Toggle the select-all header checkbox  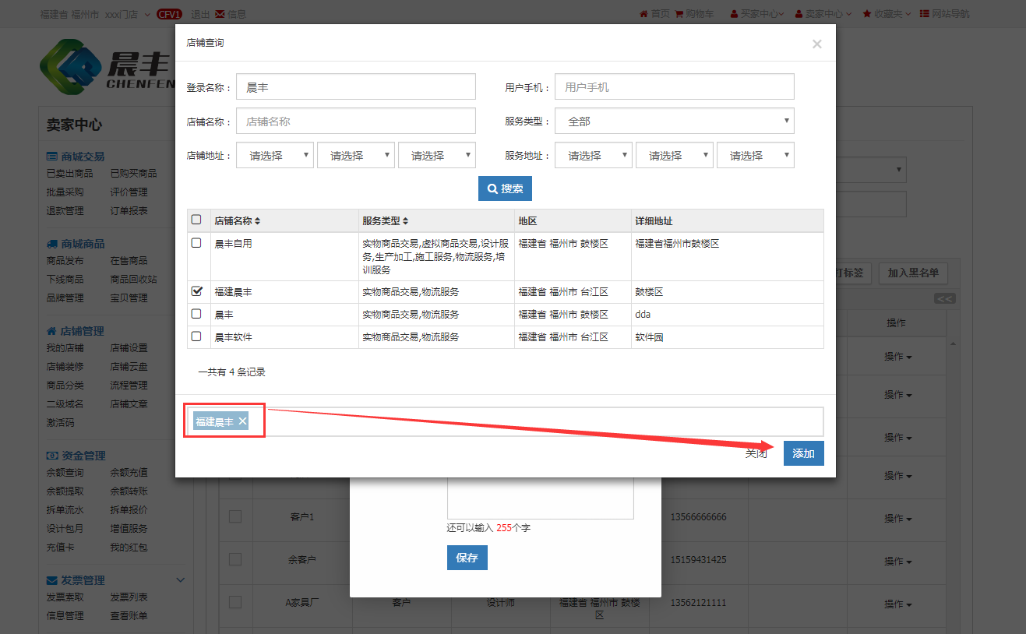coord(196,220)
